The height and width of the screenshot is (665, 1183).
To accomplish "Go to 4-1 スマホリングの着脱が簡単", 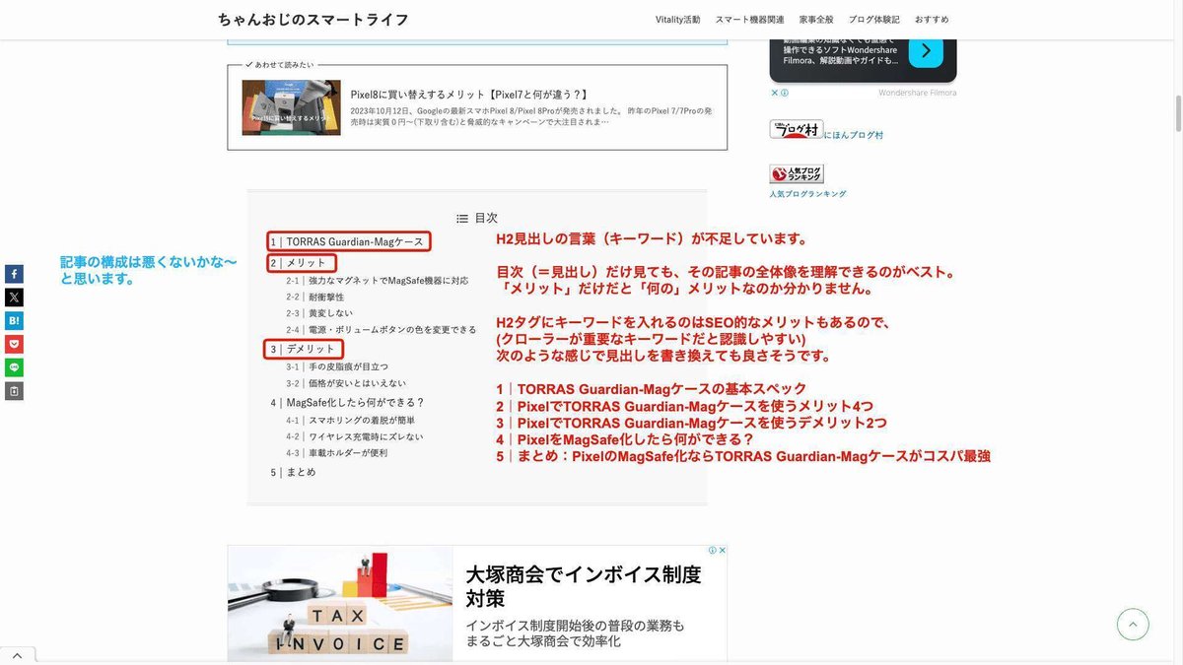I will coord(350,421).
